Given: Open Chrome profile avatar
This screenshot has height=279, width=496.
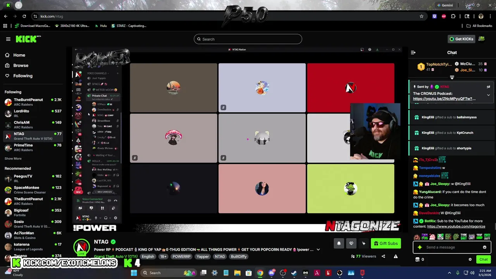Looking at the screenshot, I should coord(481,16).
